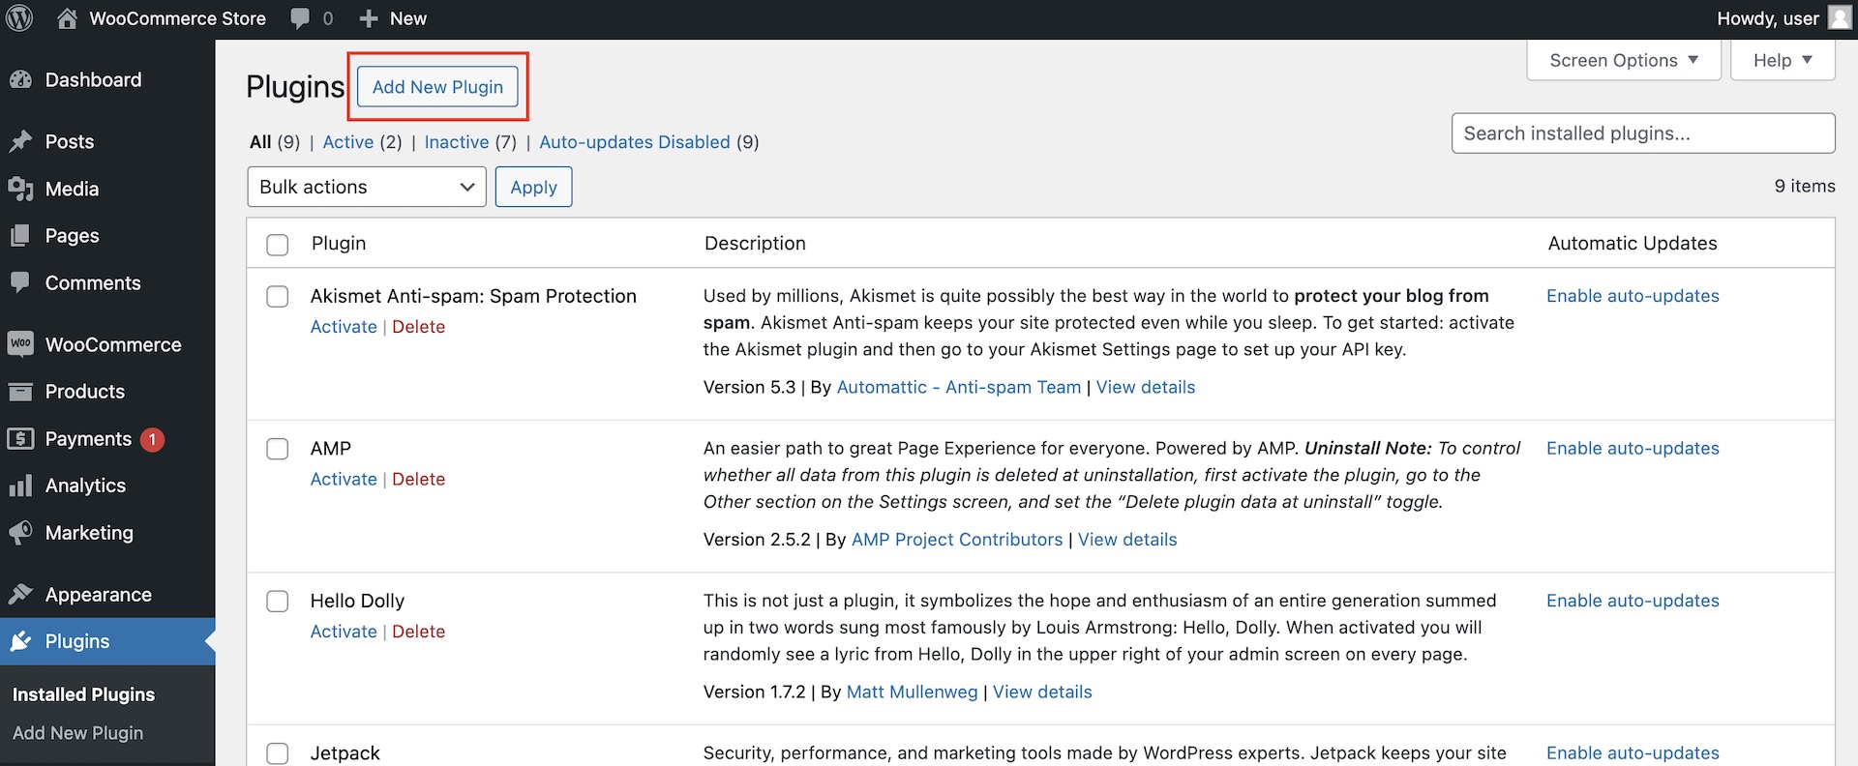Click the red Payments notification badge

152,440
